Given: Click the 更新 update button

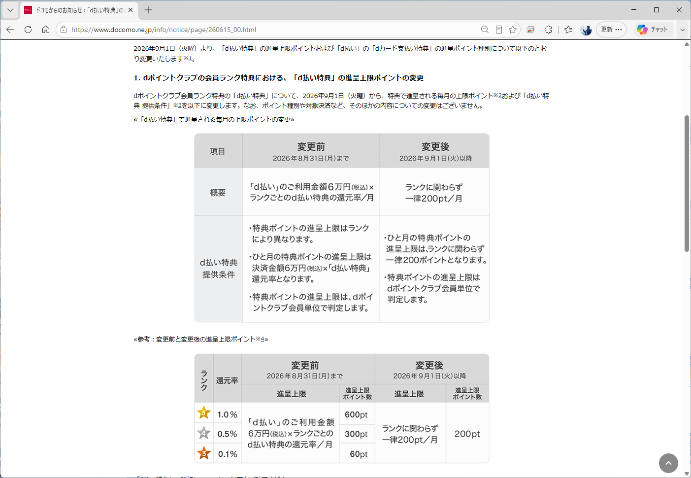Looking at the screenshot, I should click(x=611, y=30).
